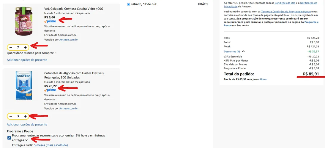This screenshot has height=148, width=325.
Task: Click the +5% Mais por Menos row
Action: 271,60
